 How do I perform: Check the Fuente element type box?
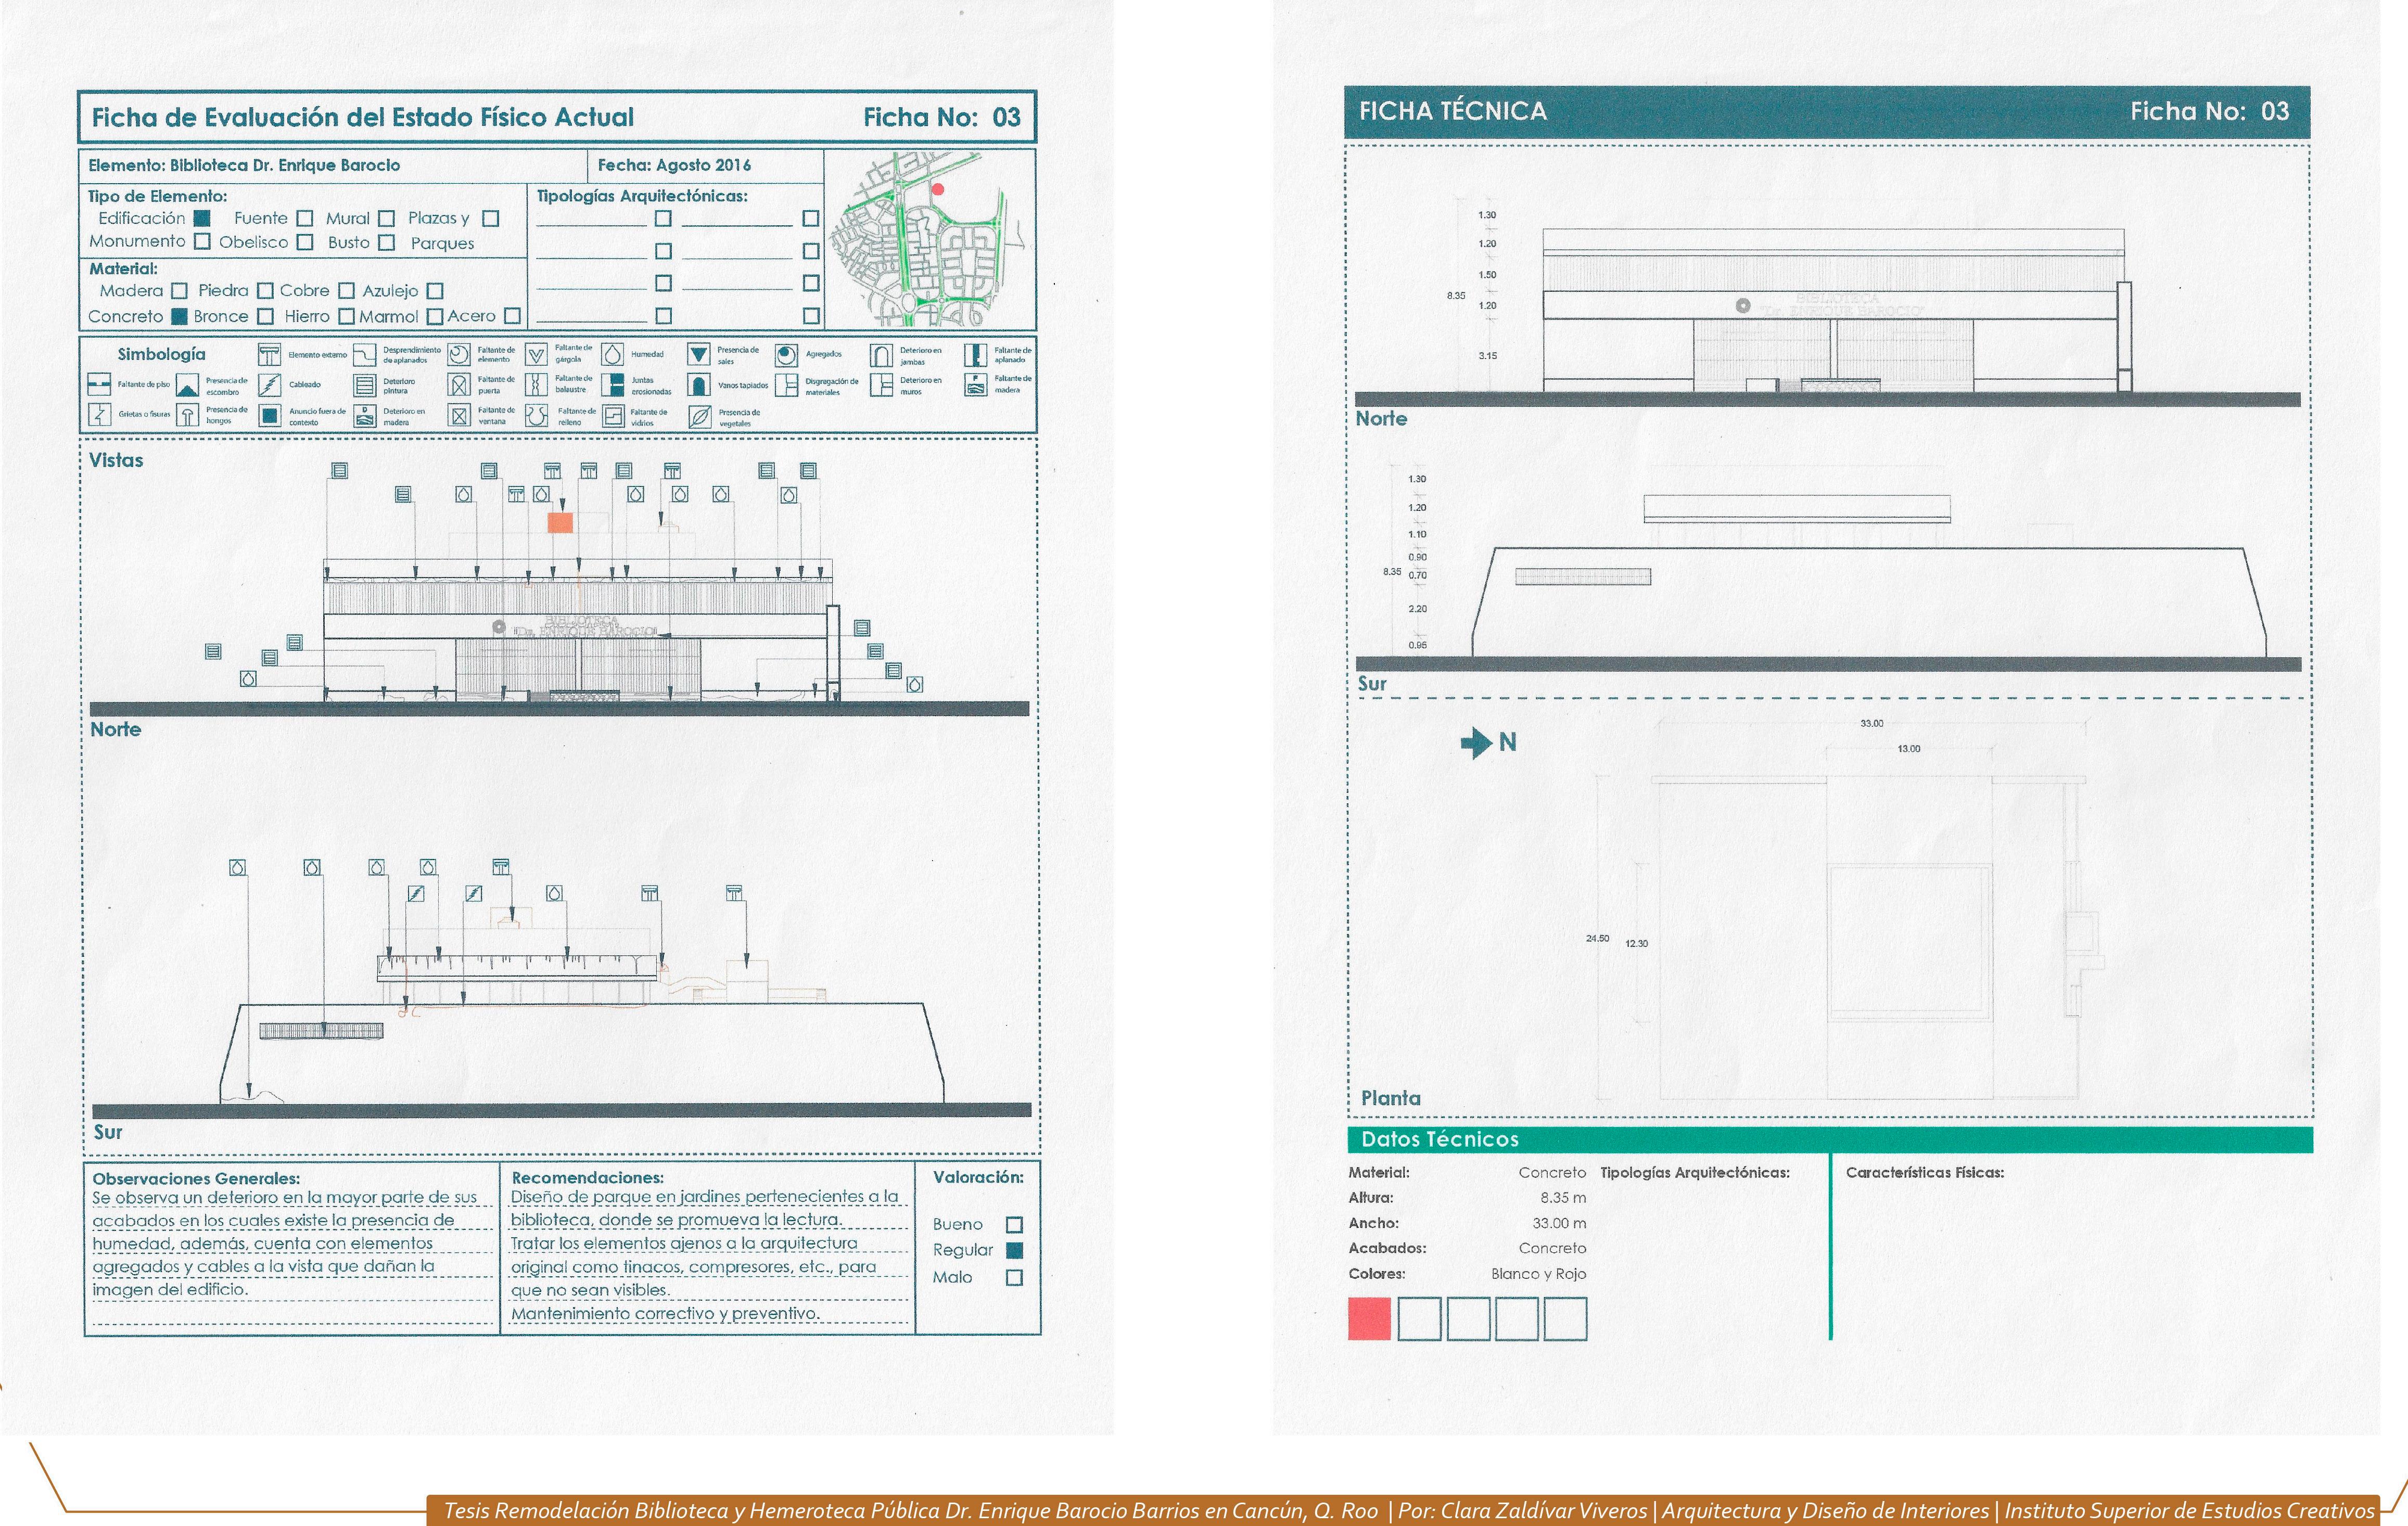[x=305, y=218]
